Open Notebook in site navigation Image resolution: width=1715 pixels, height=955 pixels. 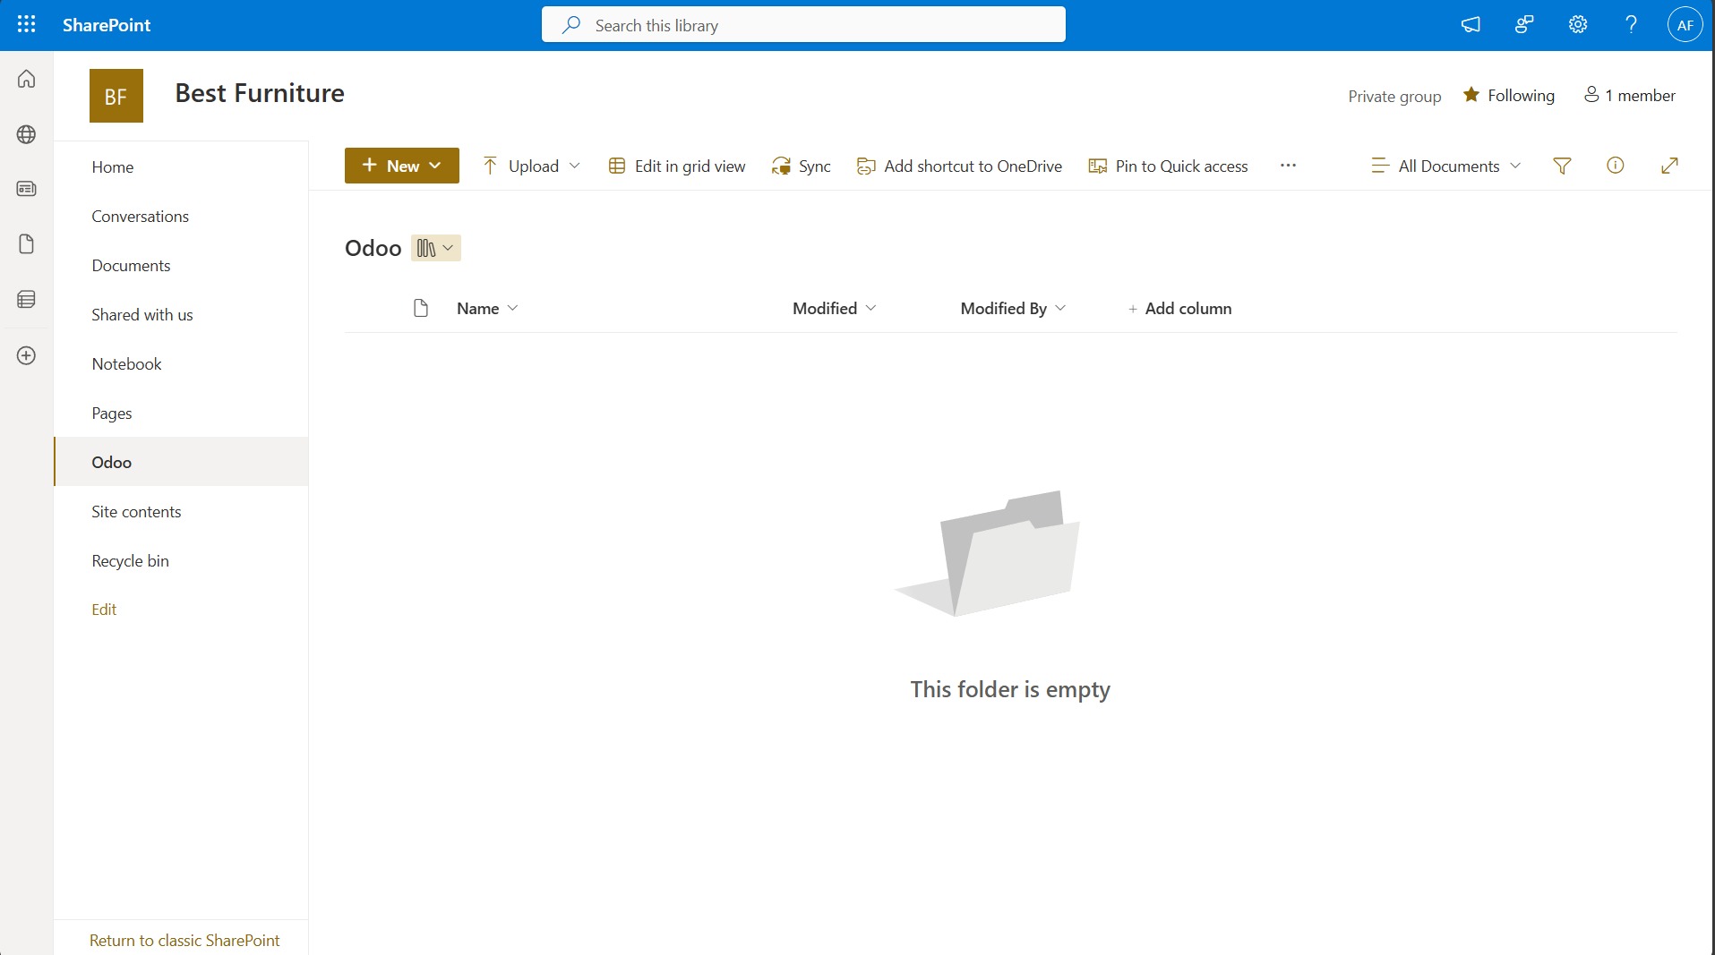click(127, 364)
